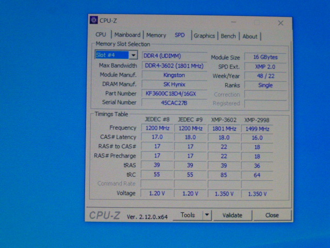Click the Tools button

point(188,215)
